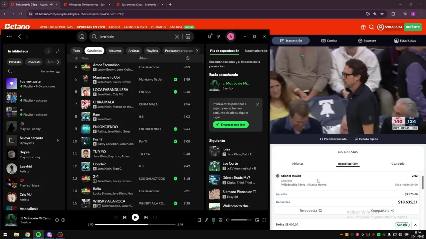
Task: Open Spotify Browse icon beside search field
Action: pos(188,37)
